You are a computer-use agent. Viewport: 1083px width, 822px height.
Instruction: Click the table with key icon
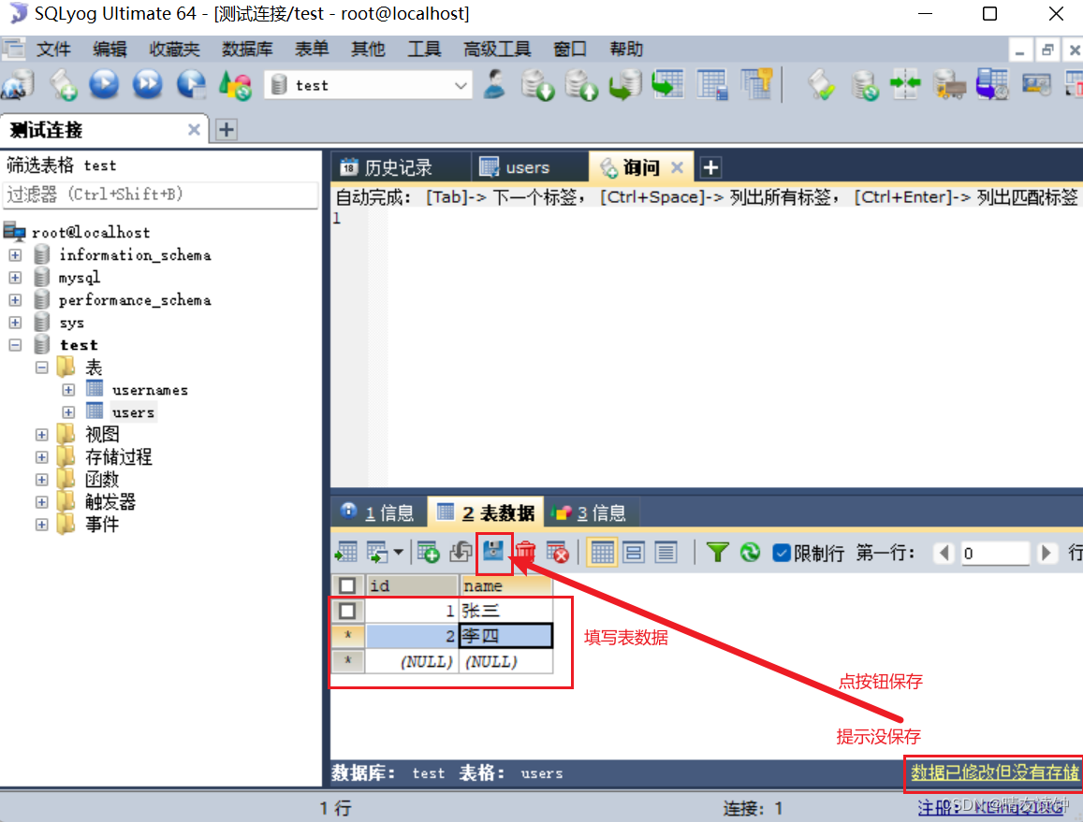(756, 85)
